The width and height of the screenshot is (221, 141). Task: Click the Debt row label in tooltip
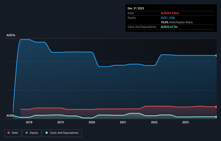(x=131, y=13)
